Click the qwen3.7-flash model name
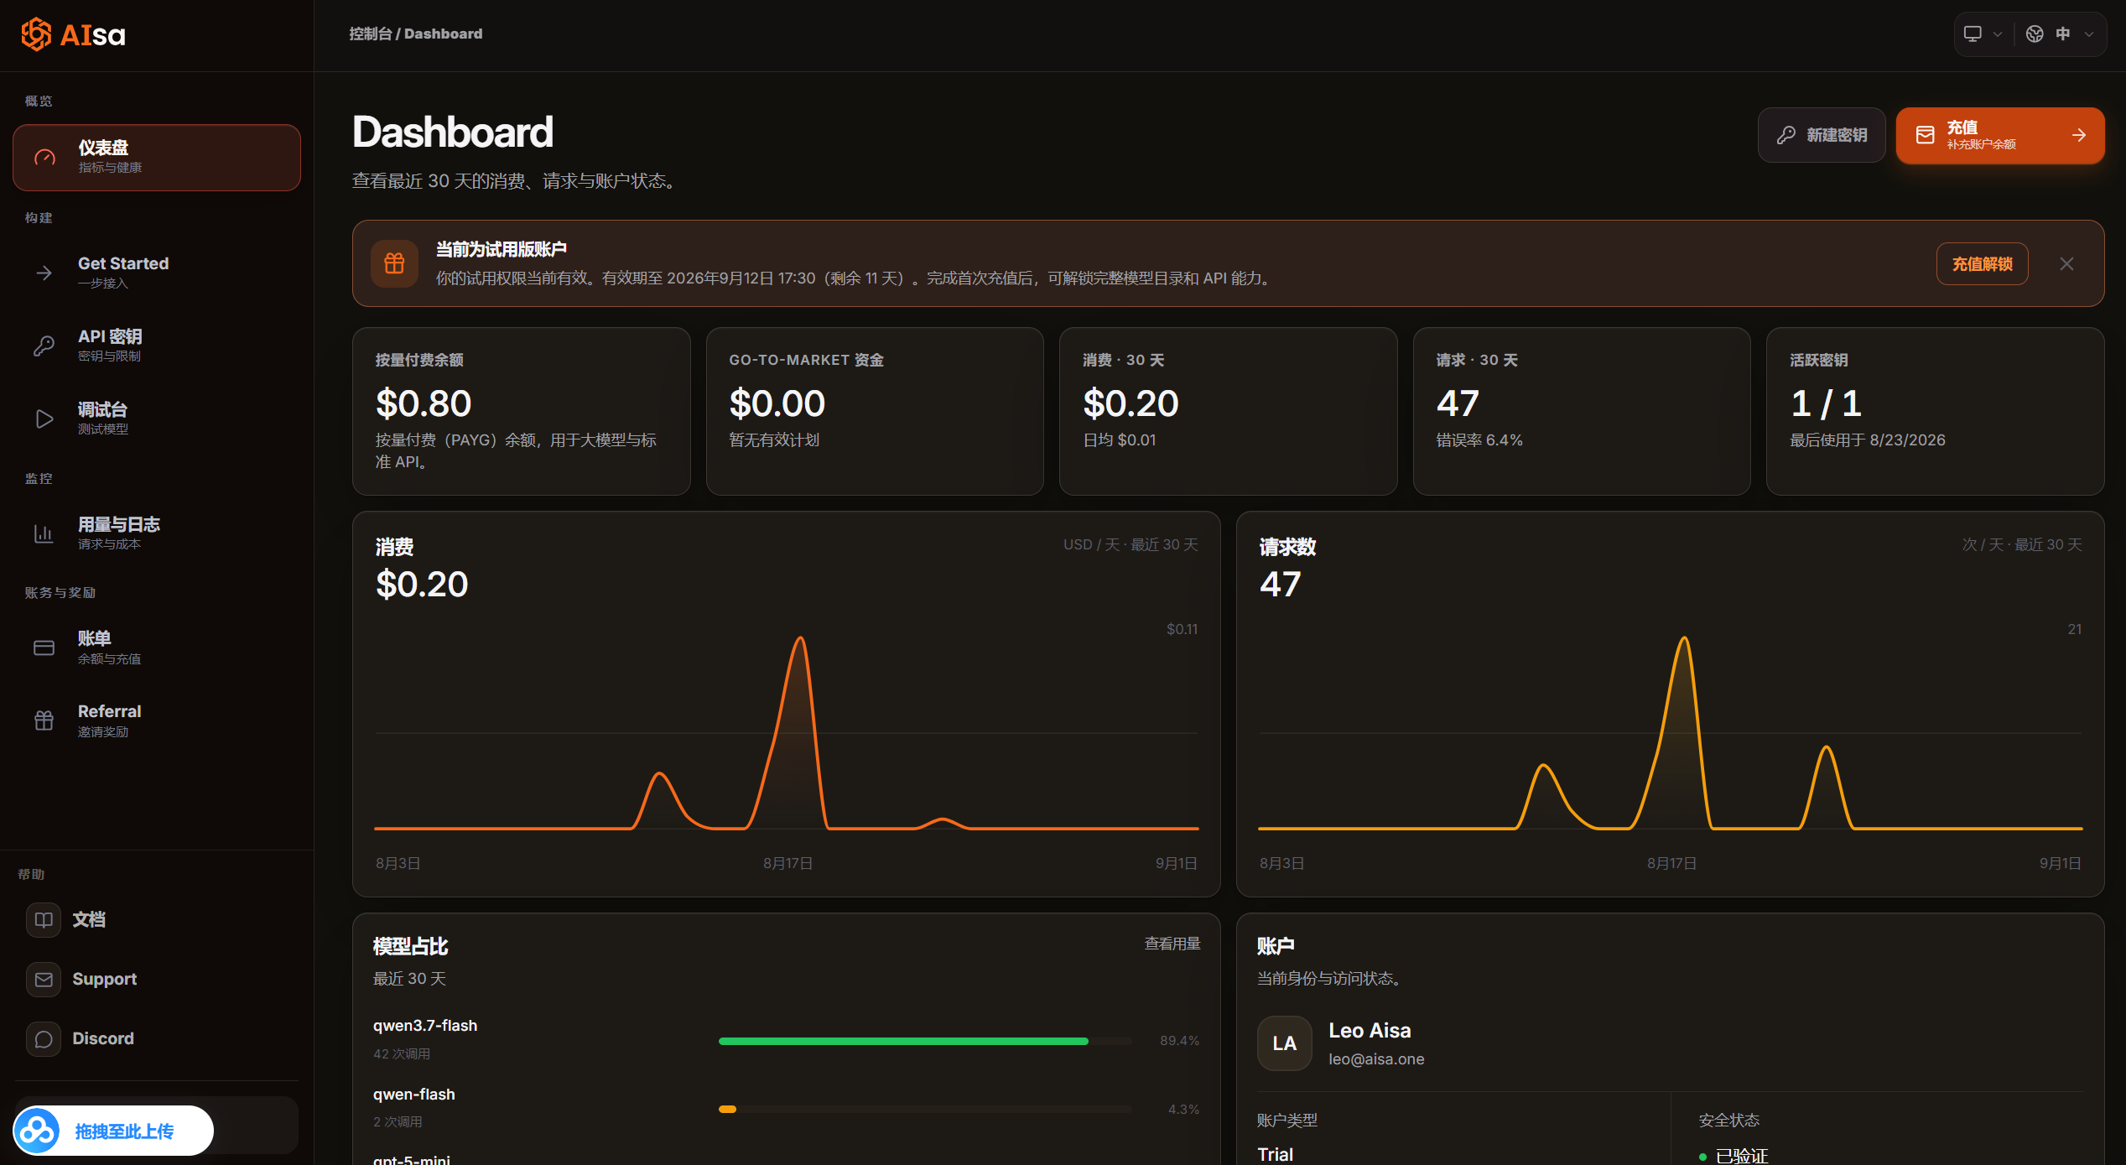Image resolution: width=2126 pixels, height=1165 pixels. (425, 1025)
